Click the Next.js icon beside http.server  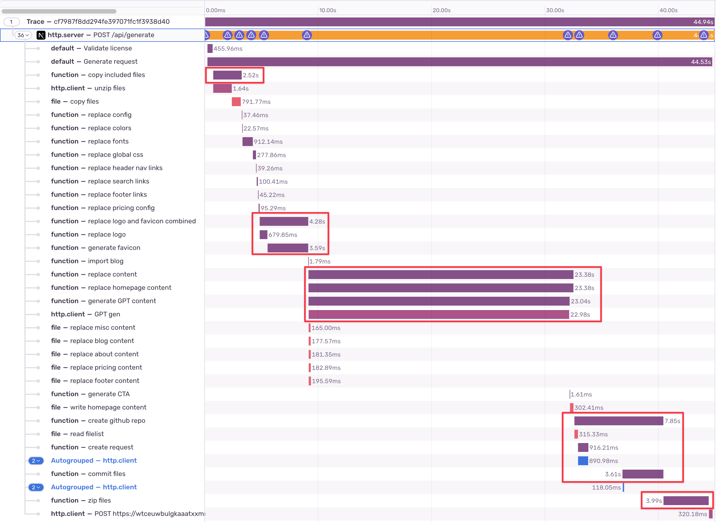(41, 35)
